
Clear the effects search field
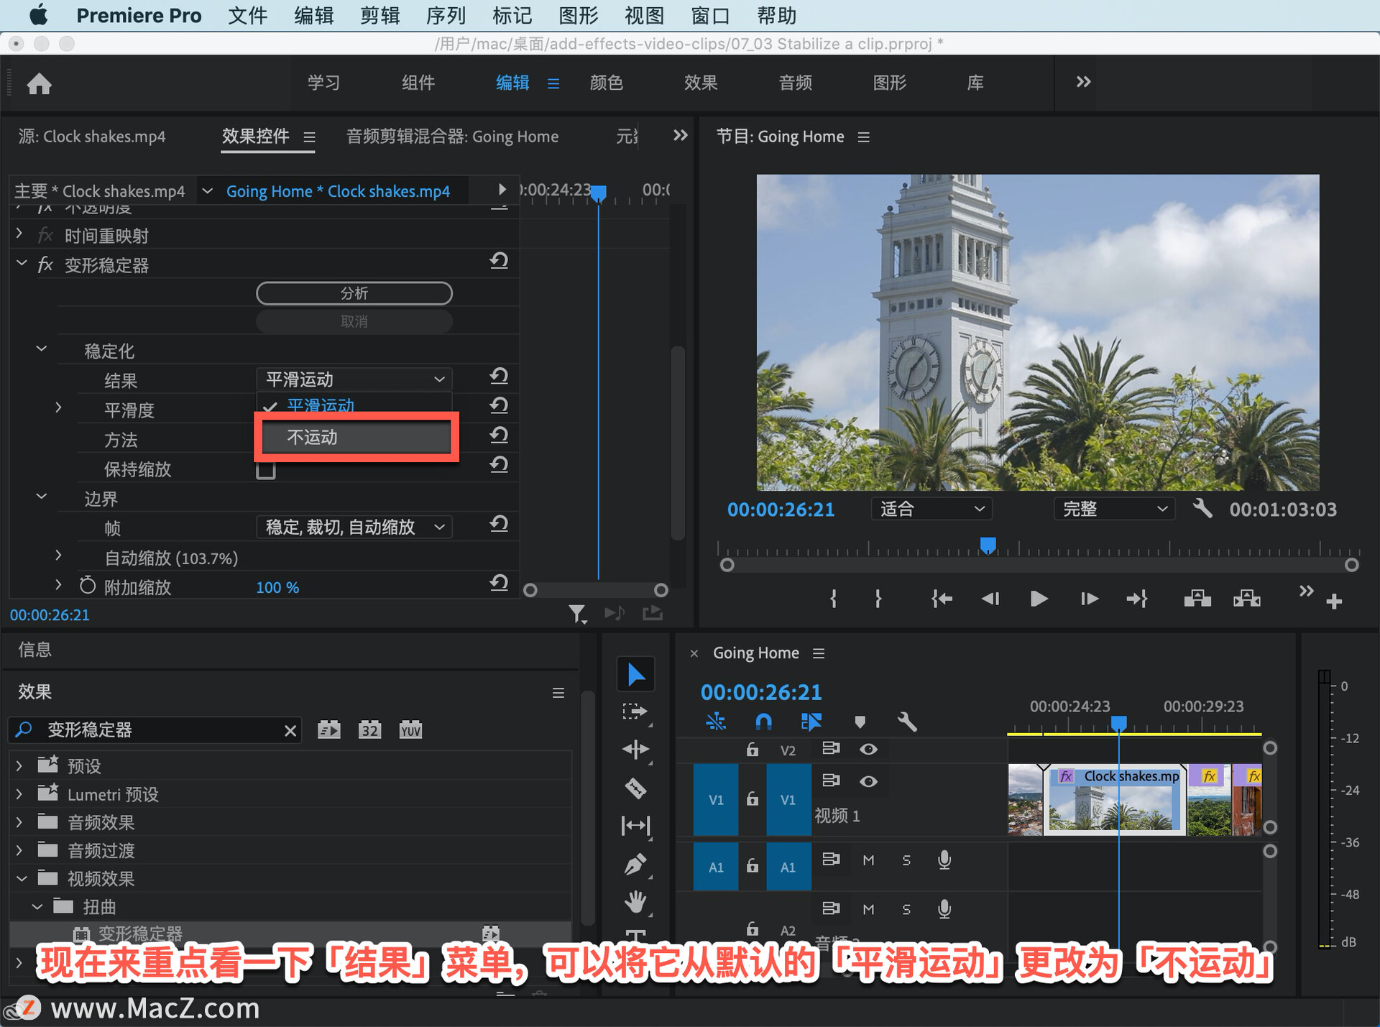pos(290,730)
